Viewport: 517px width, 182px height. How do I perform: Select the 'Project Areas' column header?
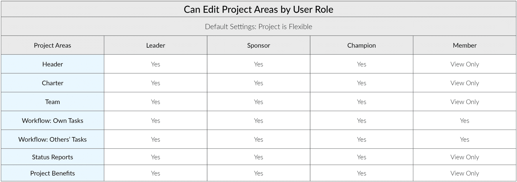pos(52,46)
